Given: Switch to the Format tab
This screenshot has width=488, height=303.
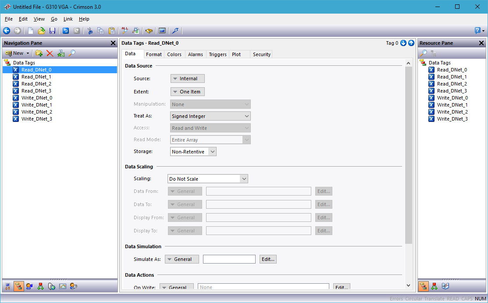Looking at the screenshot, I should pyautogui.click(x=154, y=54).
